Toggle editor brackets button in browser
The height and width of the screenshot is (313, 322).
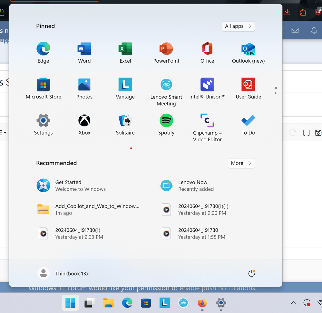point(306,133)
